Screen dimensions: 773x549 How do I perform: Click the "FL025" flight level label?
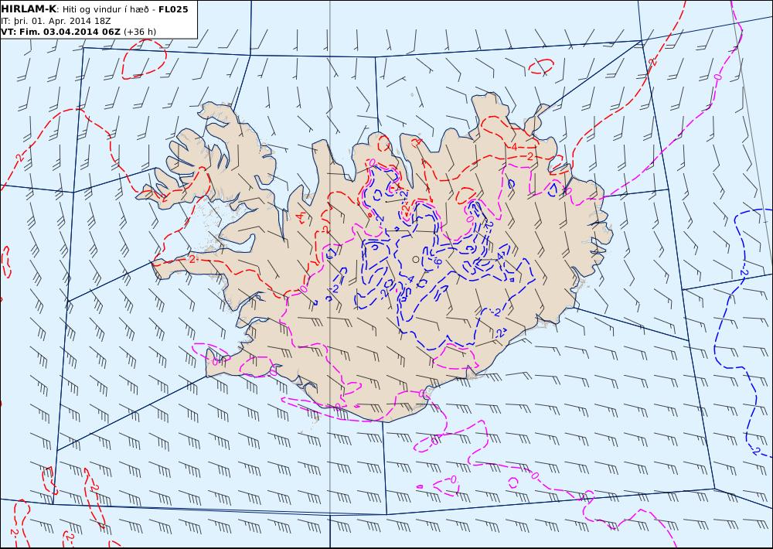click(x=173, y=9)
